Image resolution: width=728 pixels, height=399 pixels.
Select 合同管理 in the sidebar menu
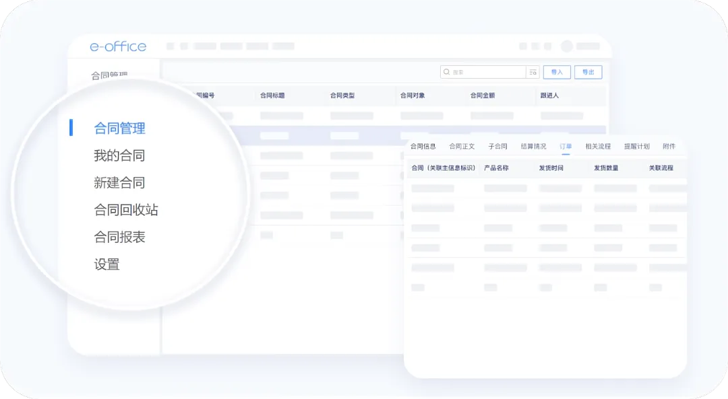[119, 128]
